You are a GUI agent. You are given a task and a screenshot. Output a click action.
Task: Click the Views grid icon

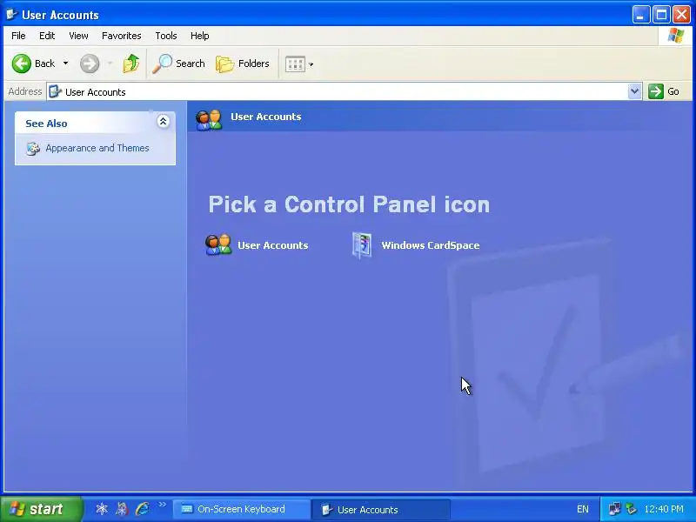tap(295, 64)
